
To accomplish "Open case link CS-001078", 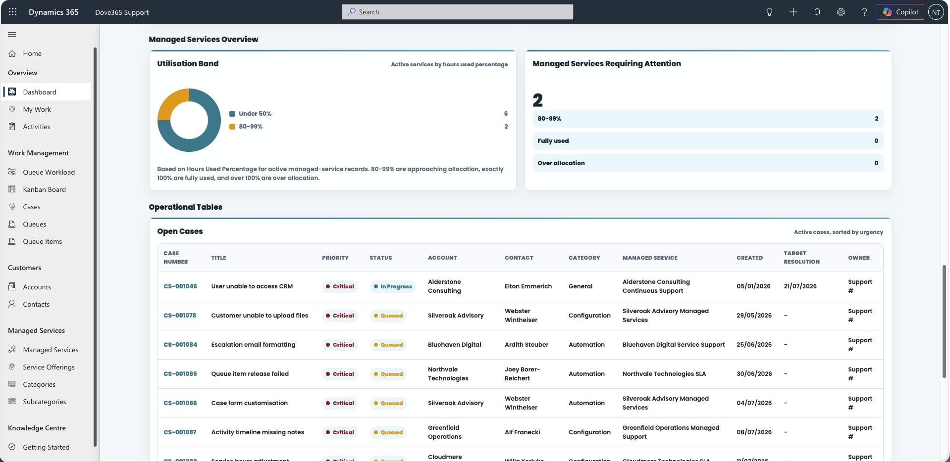I will (180, 316).
